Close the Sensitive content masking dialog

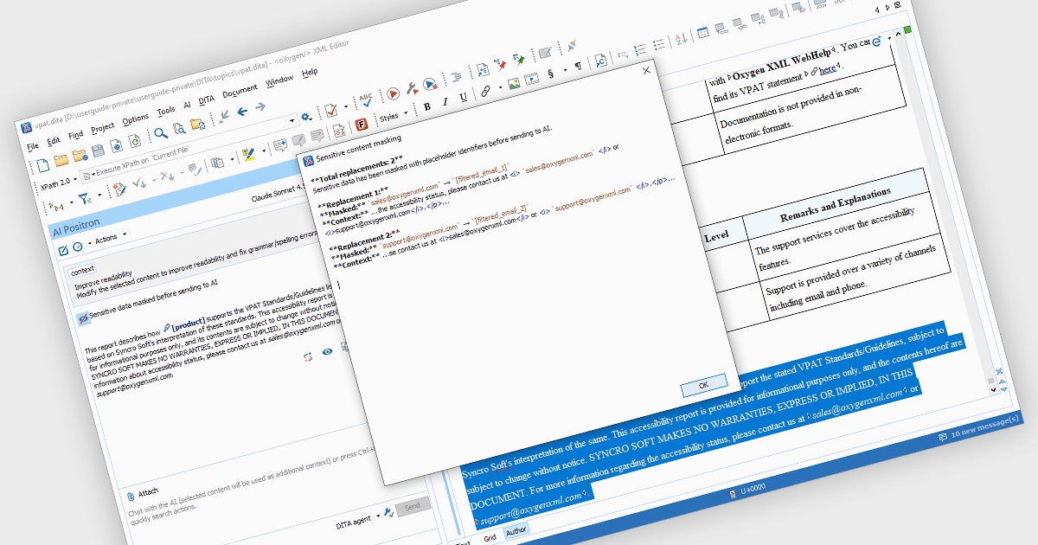coord(646,71)
